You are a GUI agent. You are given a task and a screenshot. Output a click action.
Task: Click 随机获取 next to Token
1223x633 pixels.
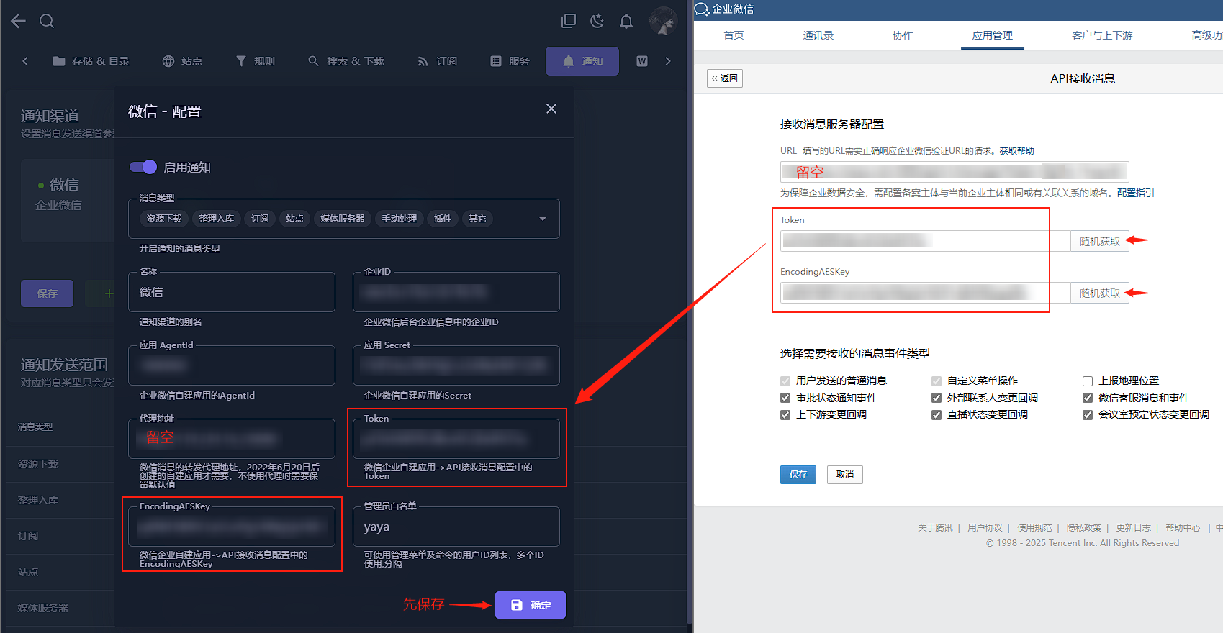pos(1100,241)
